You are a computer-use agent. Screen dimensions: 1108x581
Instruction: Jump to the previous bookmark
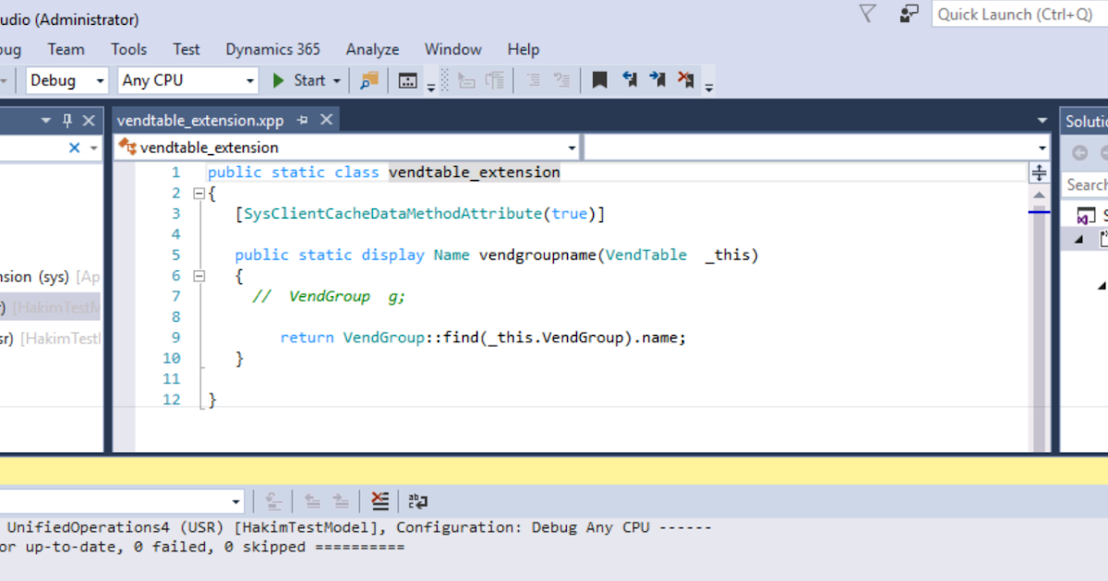(630, 80)
